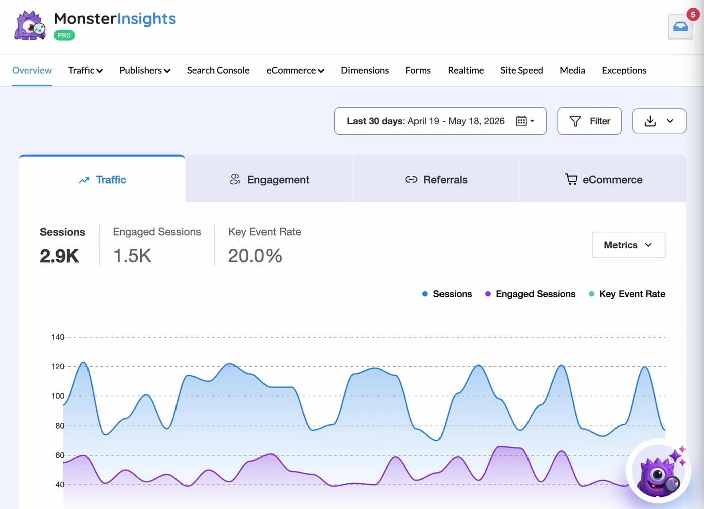Expand the eCommerce navigation dropdown

point(295,70)
